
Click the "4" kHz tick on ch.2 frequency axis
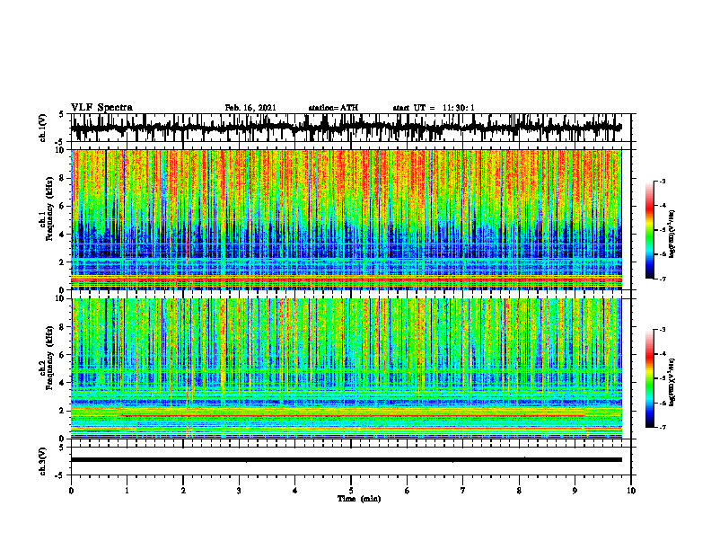(62, 383)
